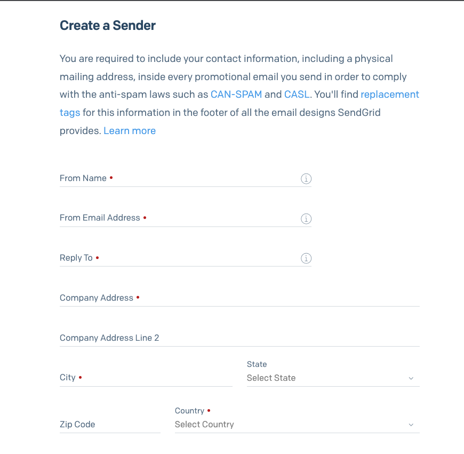Viewport: 464px width, 454px height.
Task: Open the CAN-SPAM link
Action: pos(236,95)
